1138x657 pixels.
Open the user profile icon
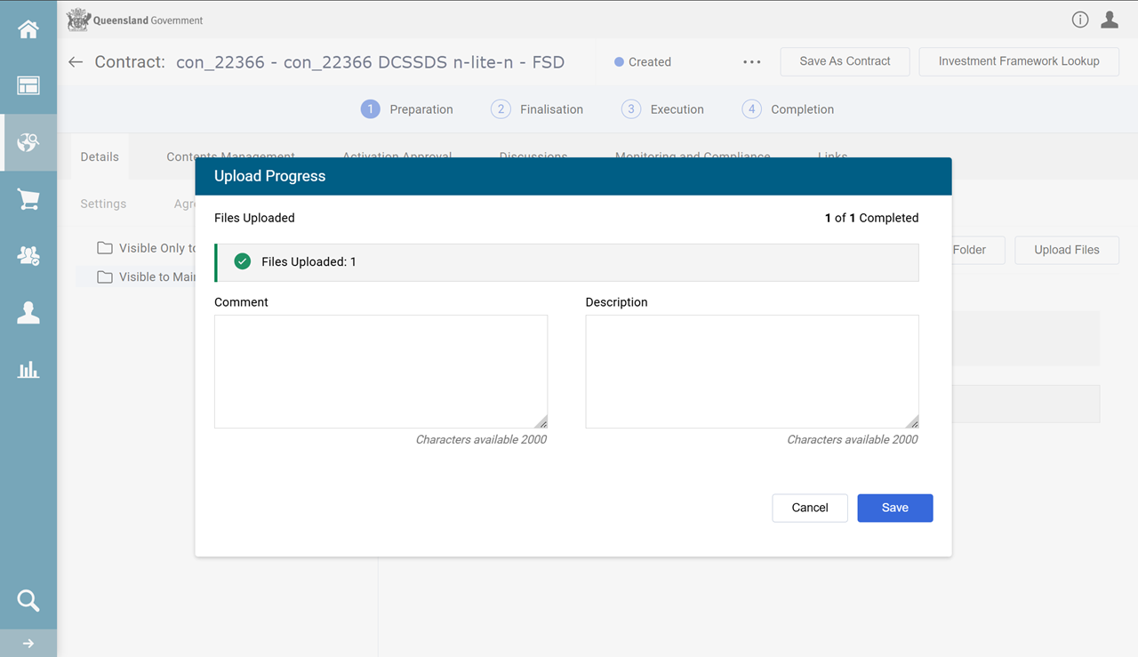pyautogui.click(x=1110, y=20)
